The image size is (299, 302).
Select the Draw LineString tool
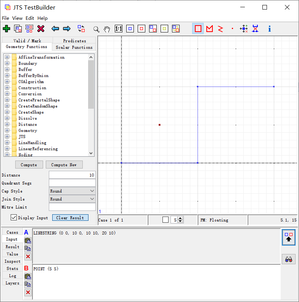pos(220,29)
